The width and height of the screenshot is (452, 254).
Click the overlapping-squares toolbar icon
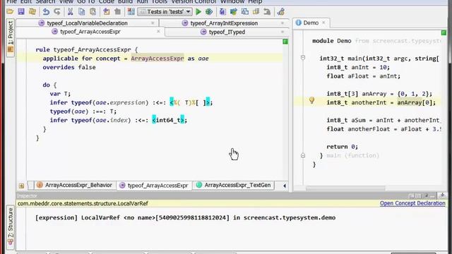click(245, 11)
